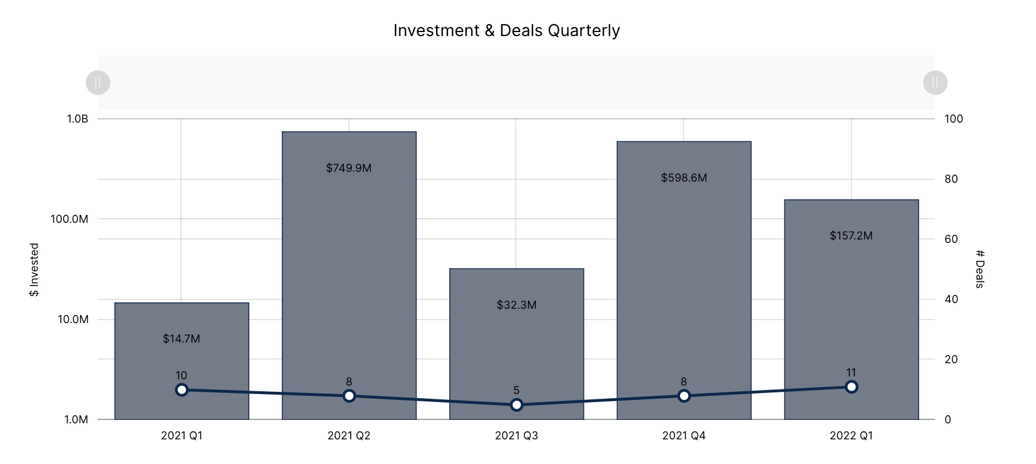The width and height of the screenshot is (1036, 464).
Task: Click the 2021 Q1 x-axis label
Action: (x=182, y=436)
